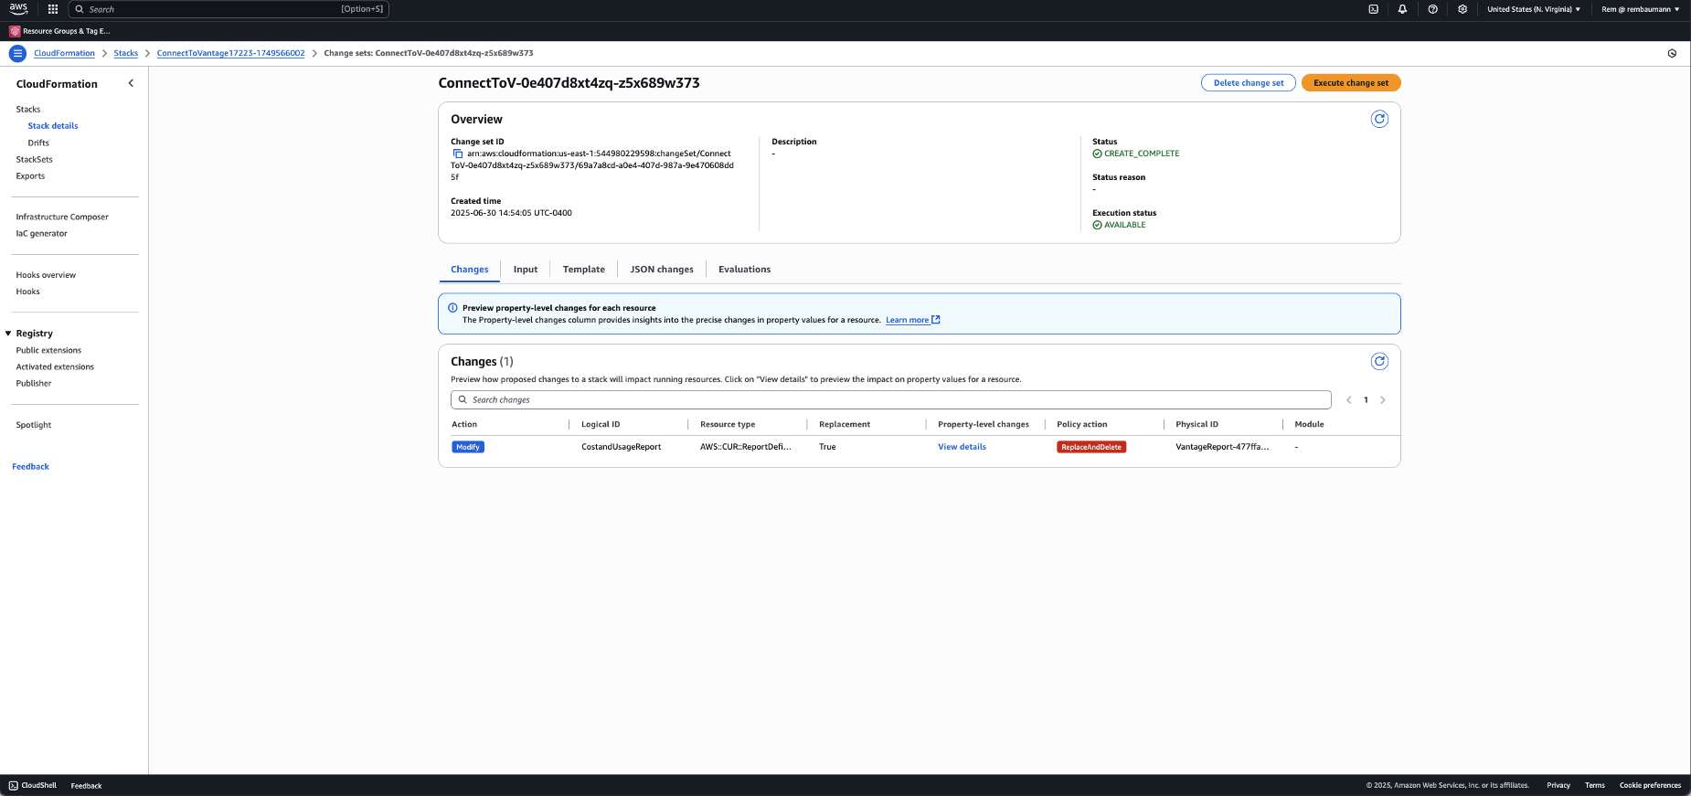The width and height of the screenshot is (1691, 796).
Task: Open Stack details in the sidebar
Action: 53,126
